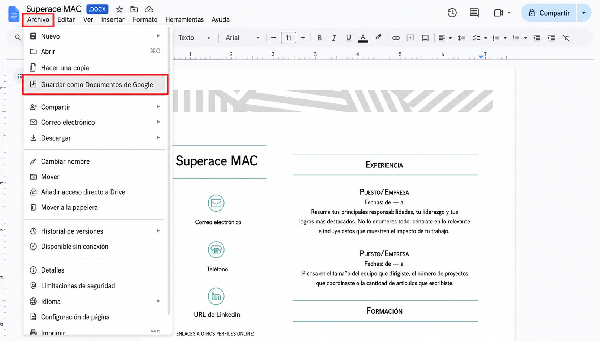
Task: Start a video call with camera icon
Action: tap(498, 13)
